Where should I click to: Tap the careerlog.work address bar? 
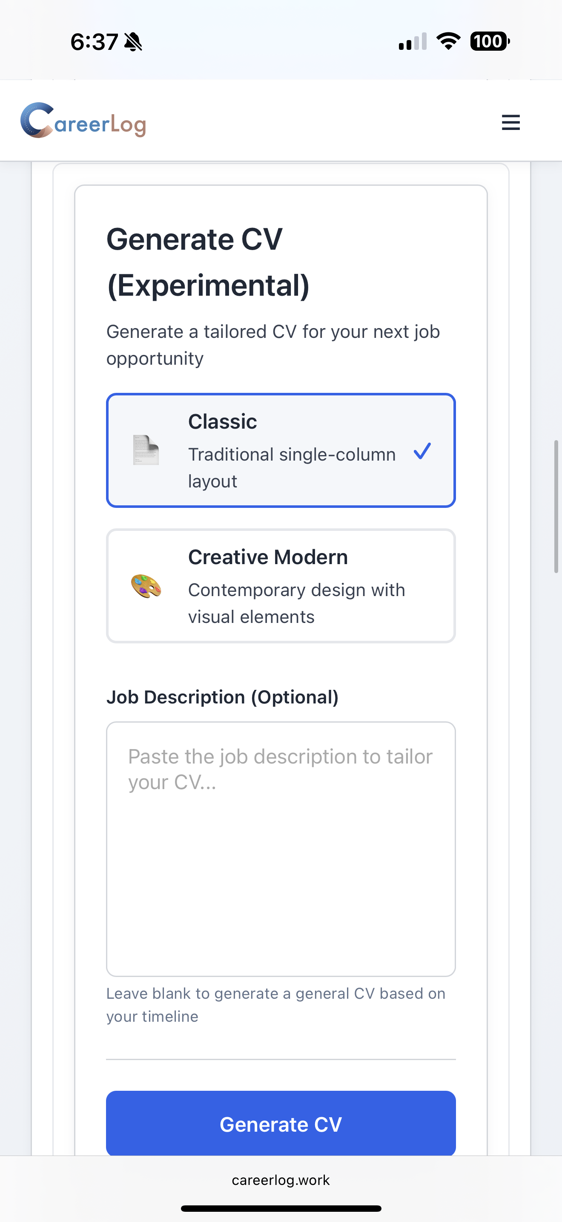281,1180
